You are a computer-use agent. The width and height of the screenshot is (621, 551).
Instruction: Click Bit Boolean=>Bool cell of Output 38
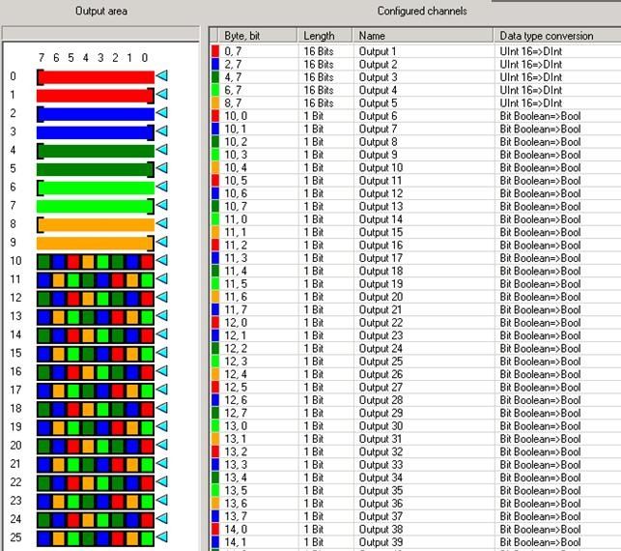pyautogui.click(x=540, y=529)
